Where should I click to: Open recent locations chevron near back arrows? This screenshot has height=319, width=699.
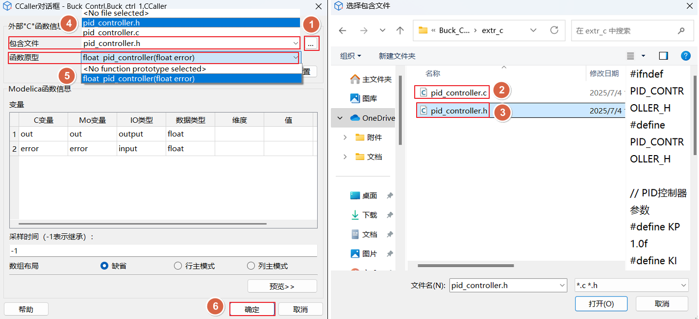pos(382,30)
